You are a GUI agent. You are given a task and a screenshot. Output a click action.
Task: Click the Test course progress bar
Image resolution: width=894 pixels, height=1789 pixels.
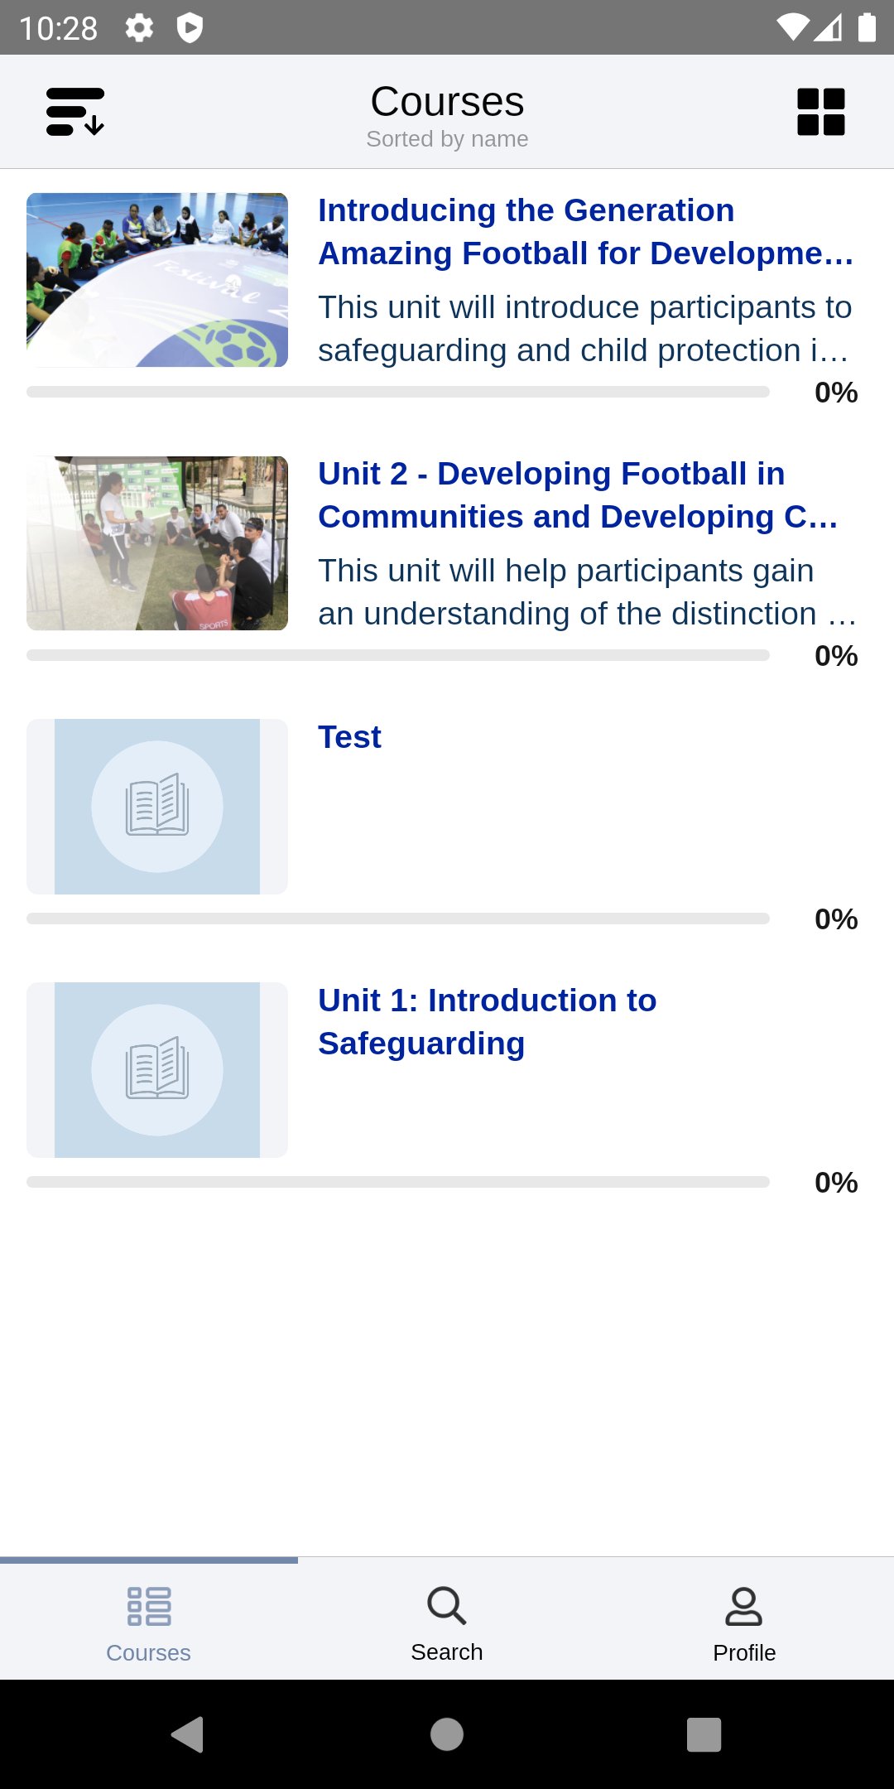click(x=397, y=919)
